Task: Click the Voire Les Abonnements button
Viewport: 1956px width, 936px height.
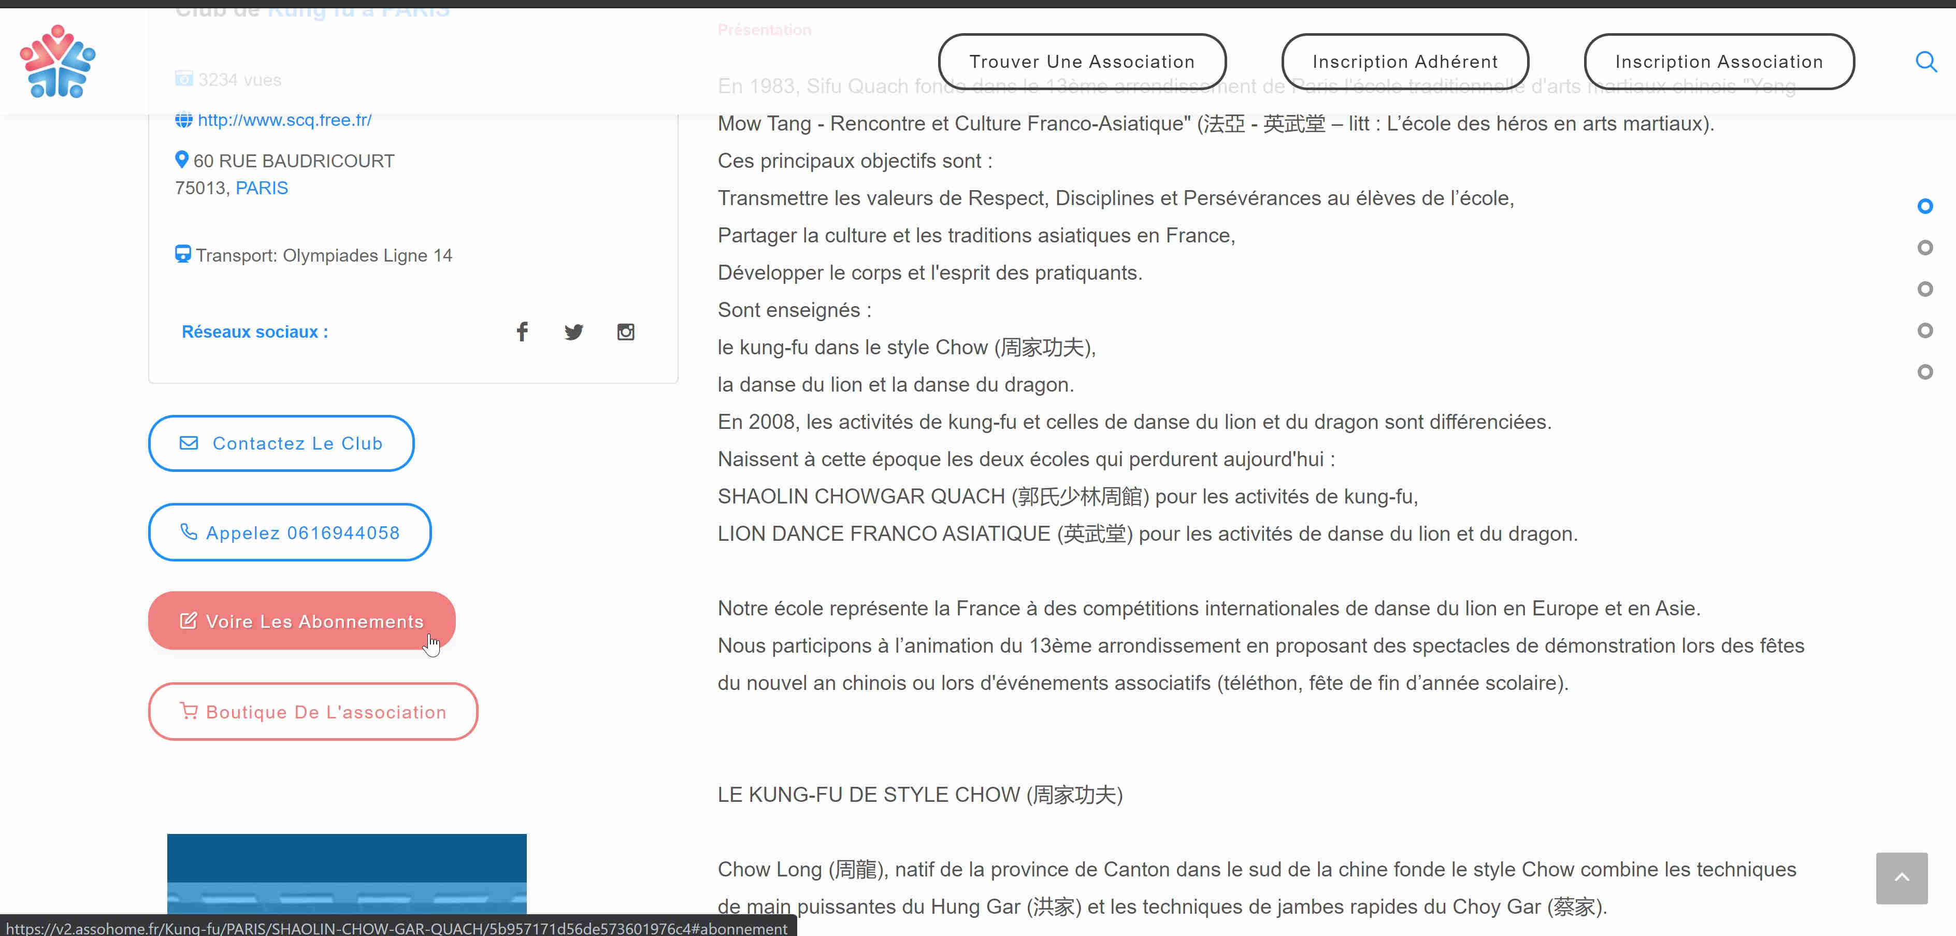Action: [x=301, y=621]
